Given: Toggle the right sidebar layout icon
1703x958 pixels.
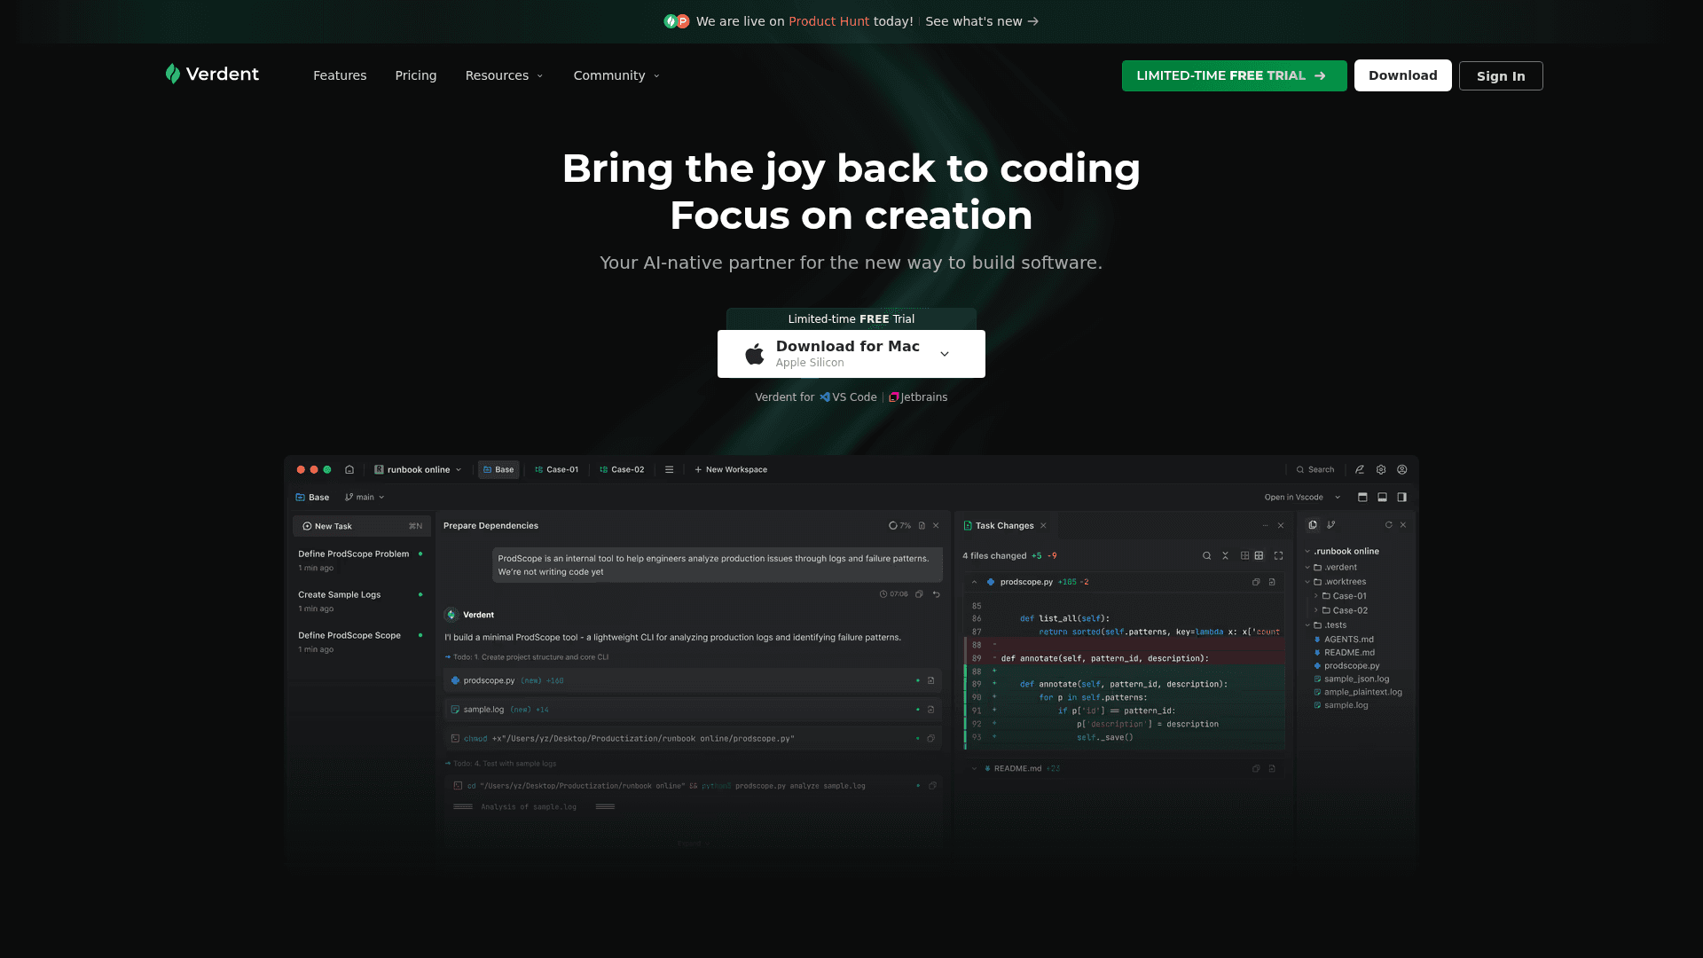Looking at the screenshot, I should coord(1402,498).
